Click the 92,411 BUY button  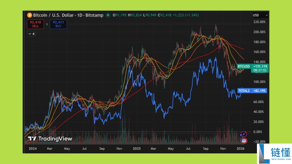pos(58,24)
